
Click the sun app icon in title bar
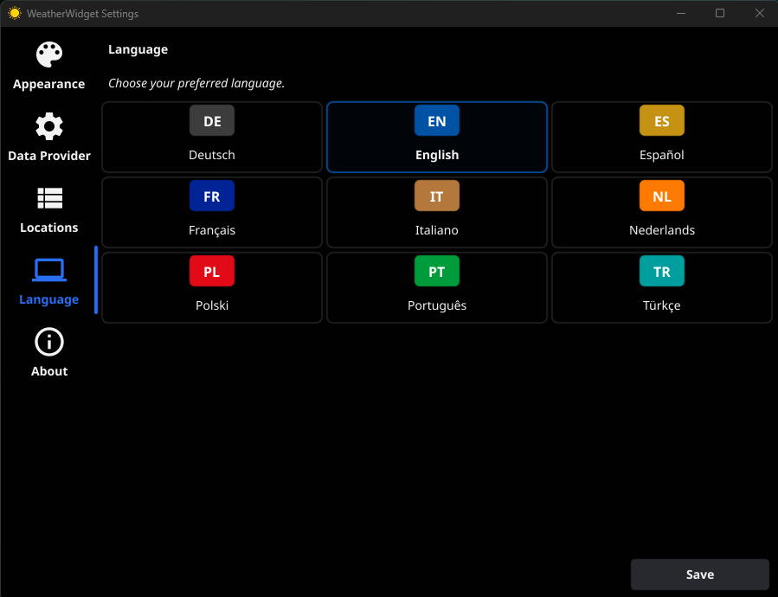15,13
